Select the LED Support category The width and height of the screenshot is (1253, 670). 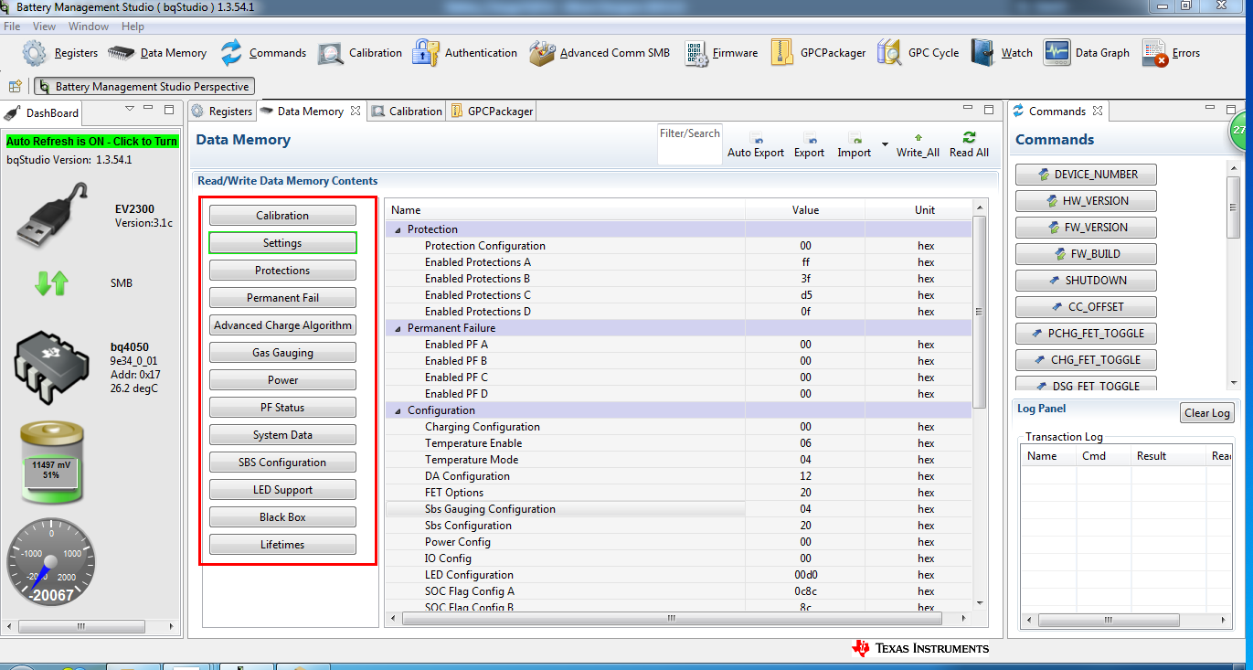coord(282,490)
